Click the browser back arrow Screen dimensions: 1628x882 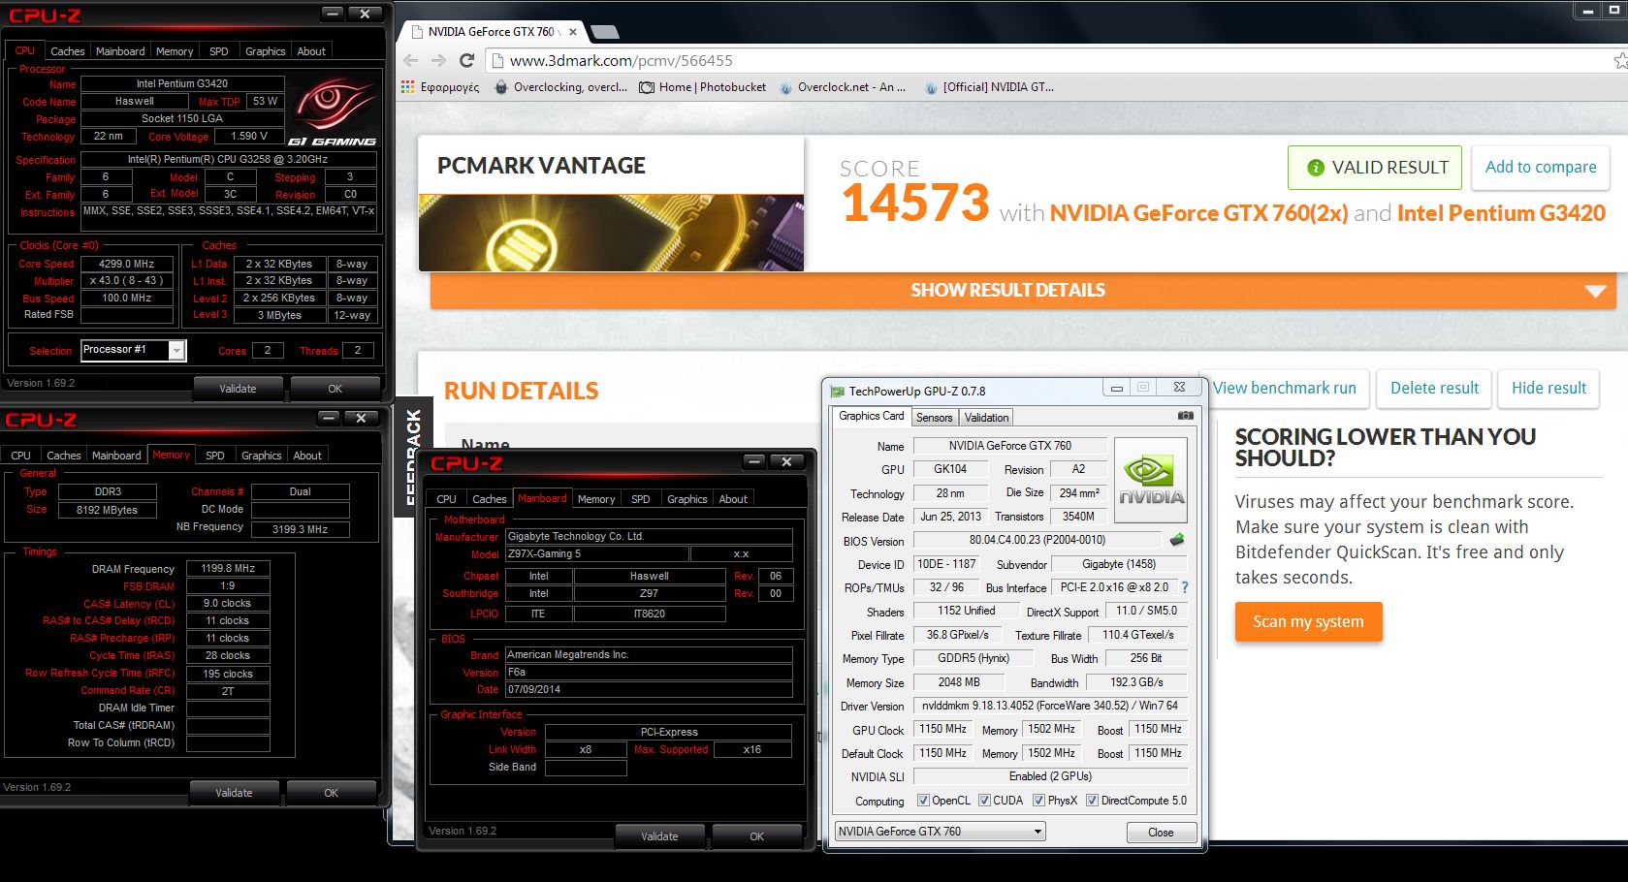coord(411,60)
